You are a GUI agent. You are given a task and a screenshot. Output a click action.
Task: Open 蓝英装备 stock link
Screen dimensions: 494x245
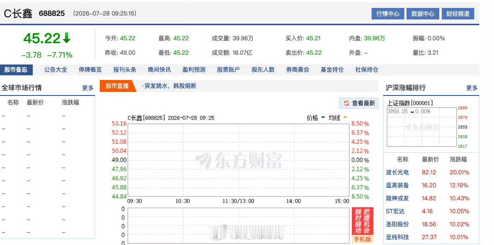(398, 185)
